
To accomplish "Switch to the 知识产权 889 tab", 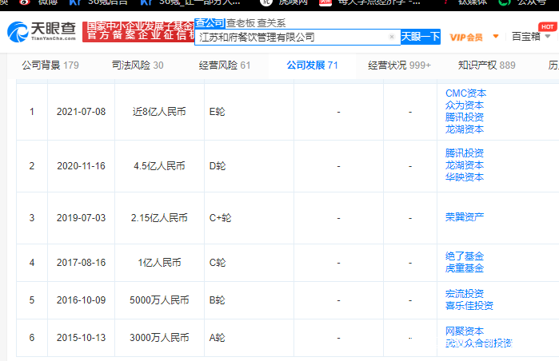I will [487, 65].
